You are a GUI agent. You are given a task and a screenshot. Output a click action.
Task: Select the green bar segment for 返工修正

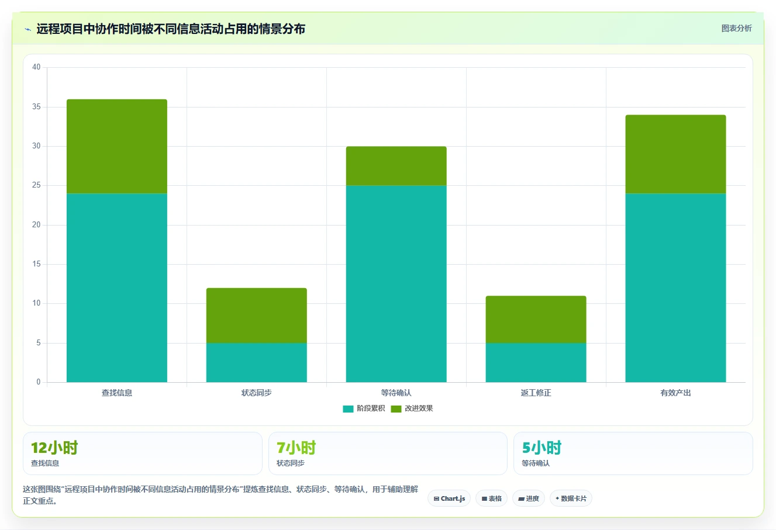536,320
